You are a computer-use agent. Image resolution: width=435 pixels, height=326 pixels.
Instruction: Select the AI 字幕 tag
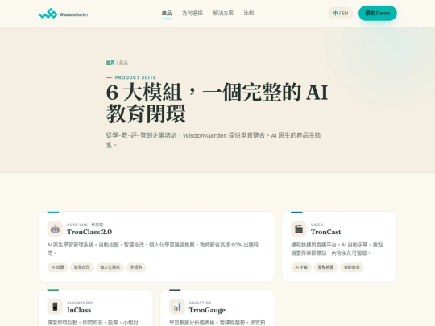click(301, 267)
